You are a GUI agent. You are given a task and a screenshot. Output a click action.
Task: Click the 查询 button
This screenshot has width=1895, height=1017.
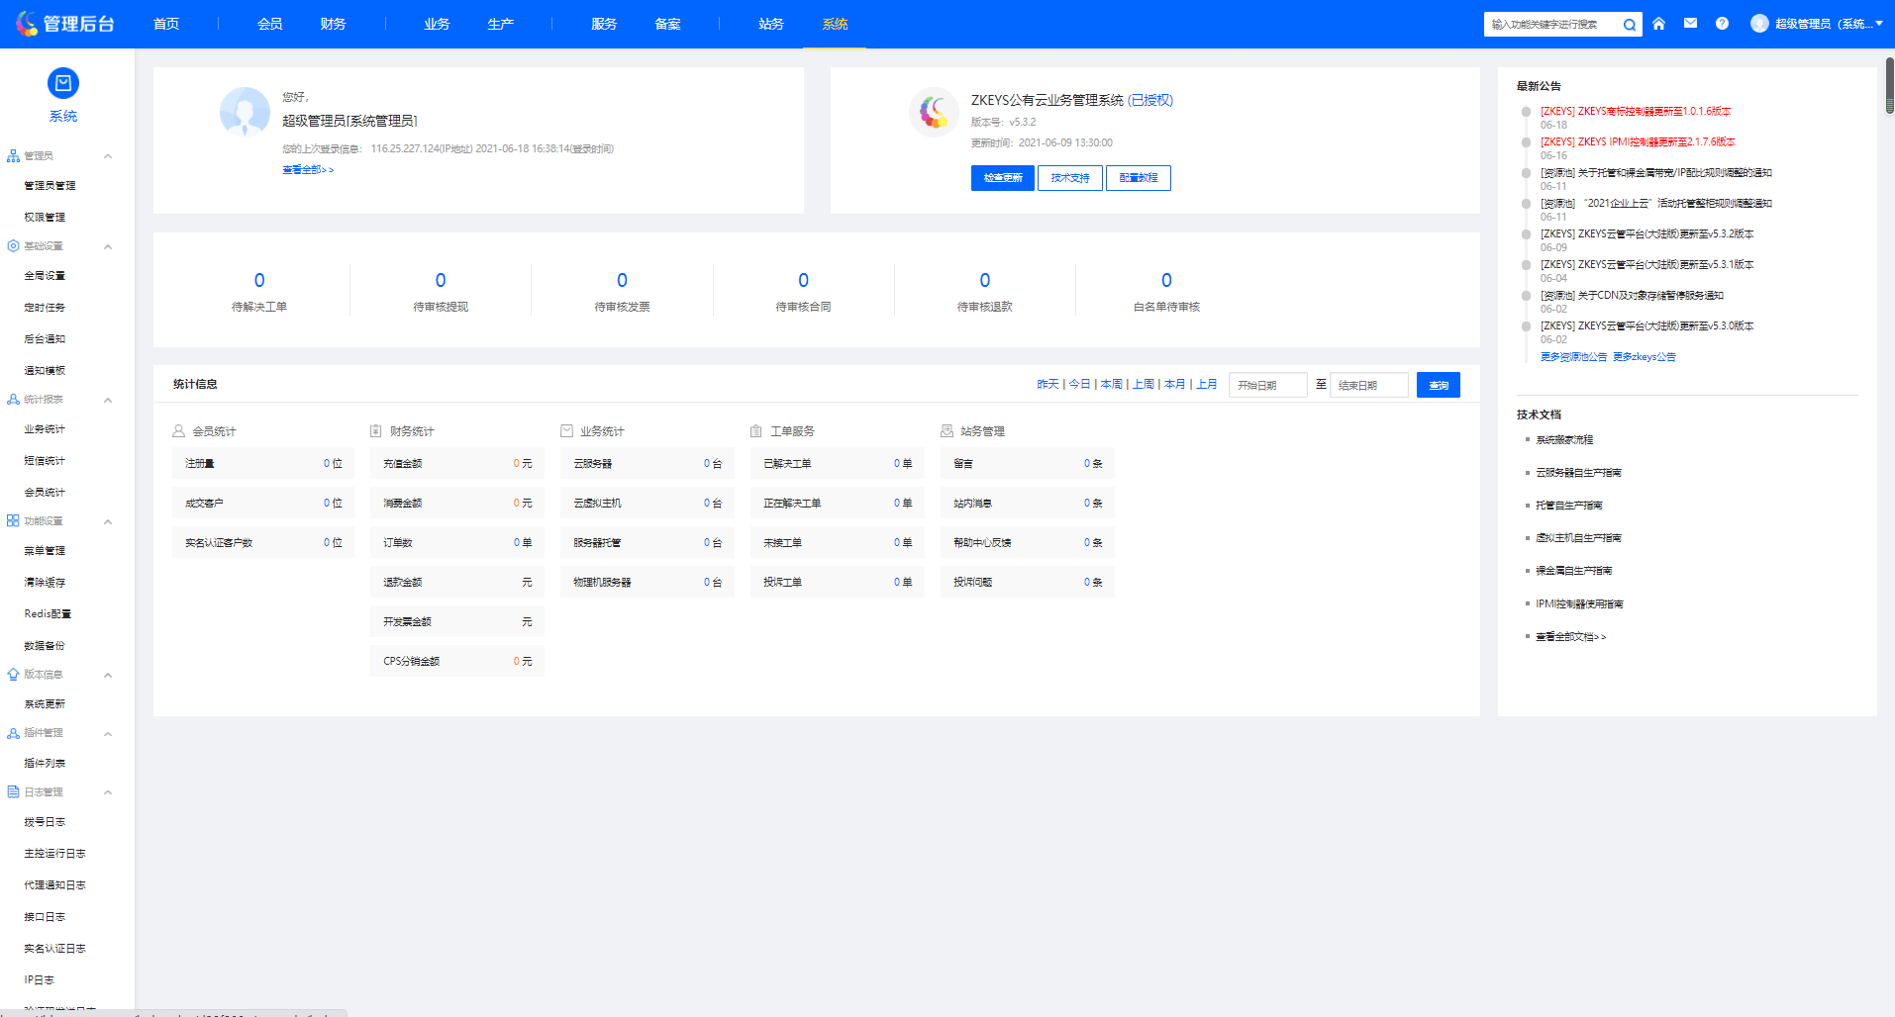coord(1439,385)
